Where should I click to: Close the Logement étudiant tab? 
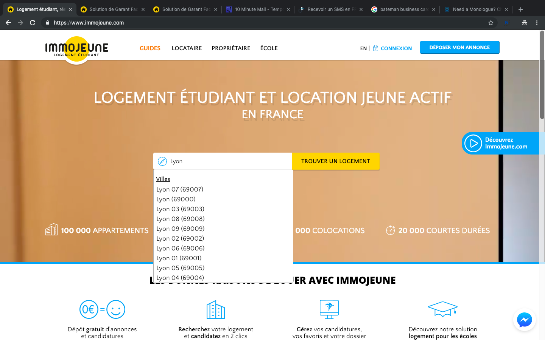click(x=70, y=9)
